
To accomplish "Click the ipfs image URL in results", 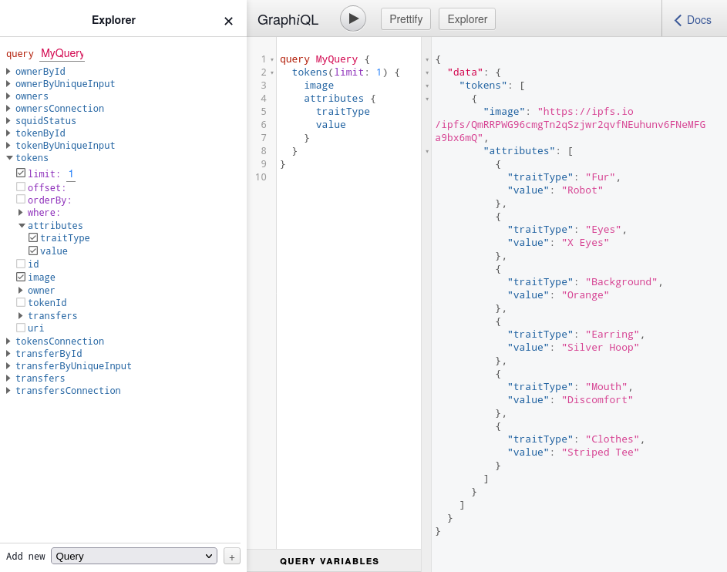I will pyautogui.click(x=570, y=125).
